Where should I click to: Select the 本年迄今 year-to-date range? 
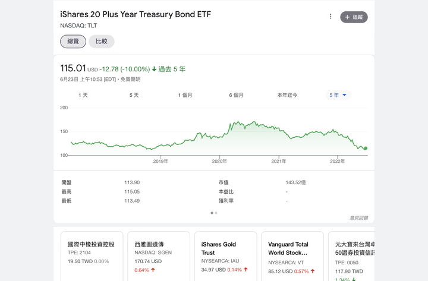pos(287,95)
